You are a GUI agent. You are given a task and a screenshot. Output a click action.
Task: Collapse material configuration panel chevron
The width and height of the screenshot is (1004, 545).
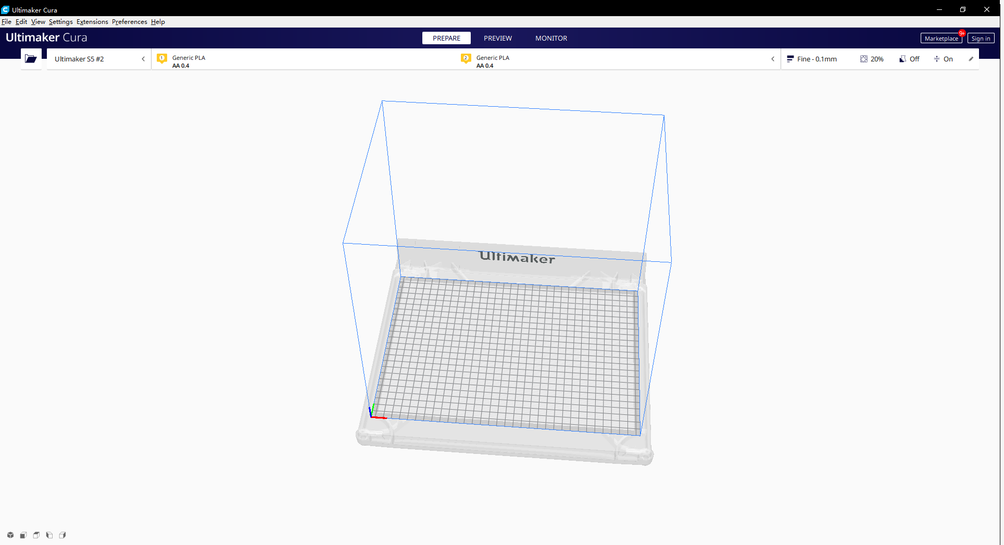point(773,59)
